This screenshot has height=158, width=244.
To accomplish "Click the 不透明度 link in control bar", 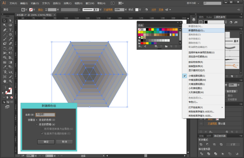I will tap(108, 10).
